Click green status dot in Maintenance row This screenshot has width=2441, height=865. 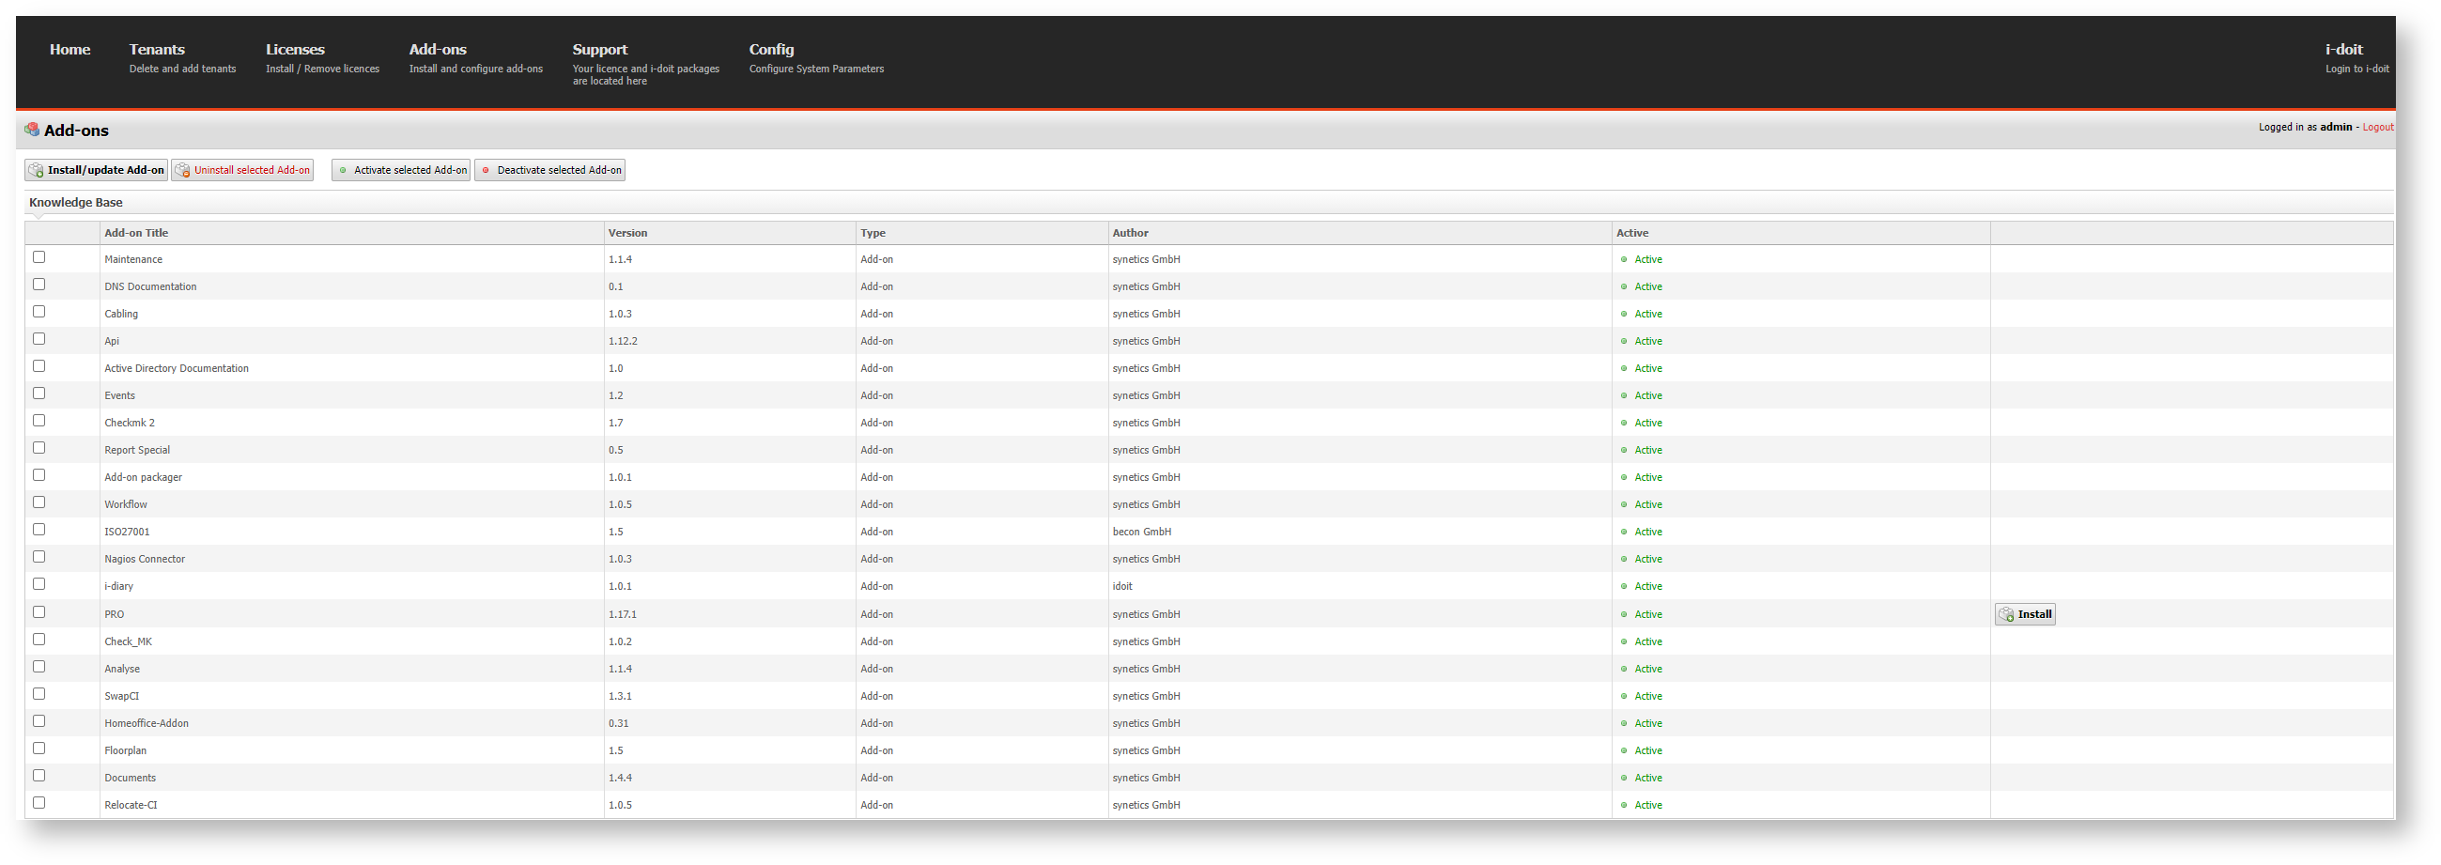(1624, 259)
